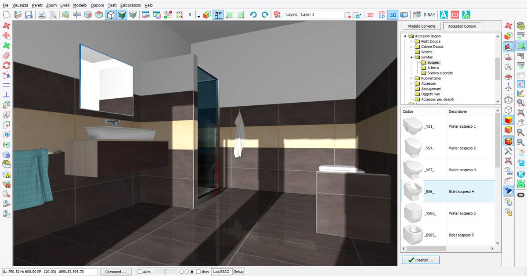Save the project with floppy disk icon

point(29,14)
